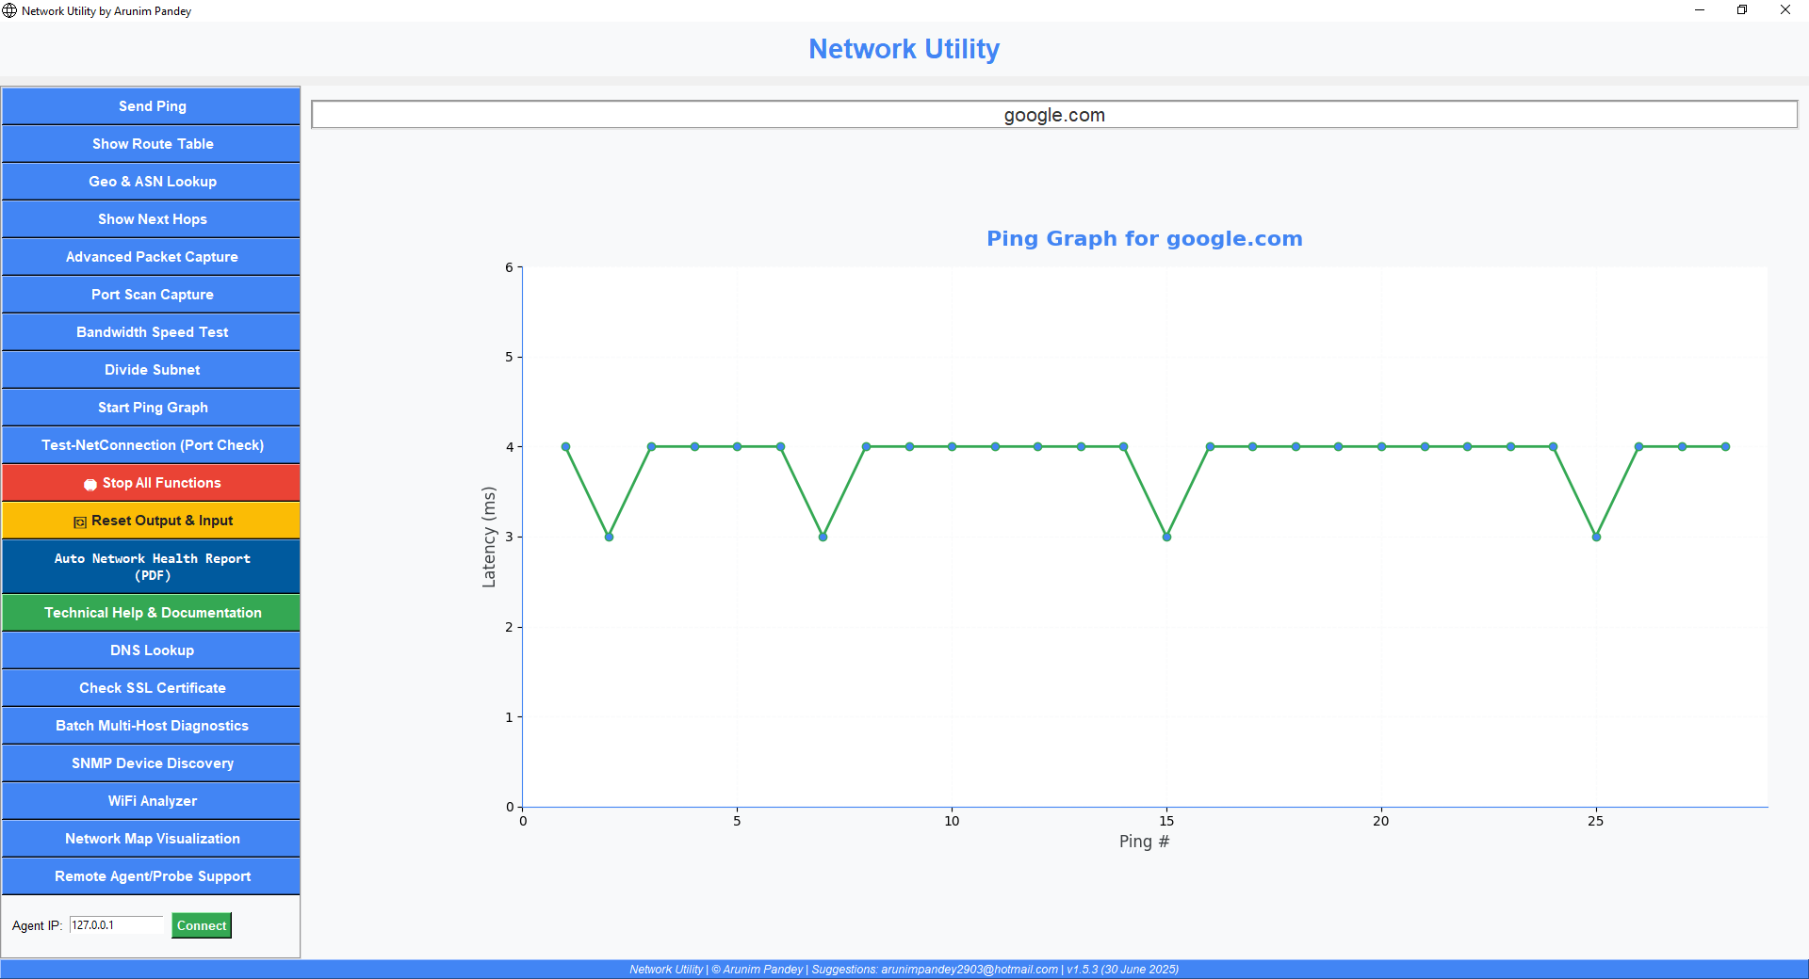Send a Ping

151,105
